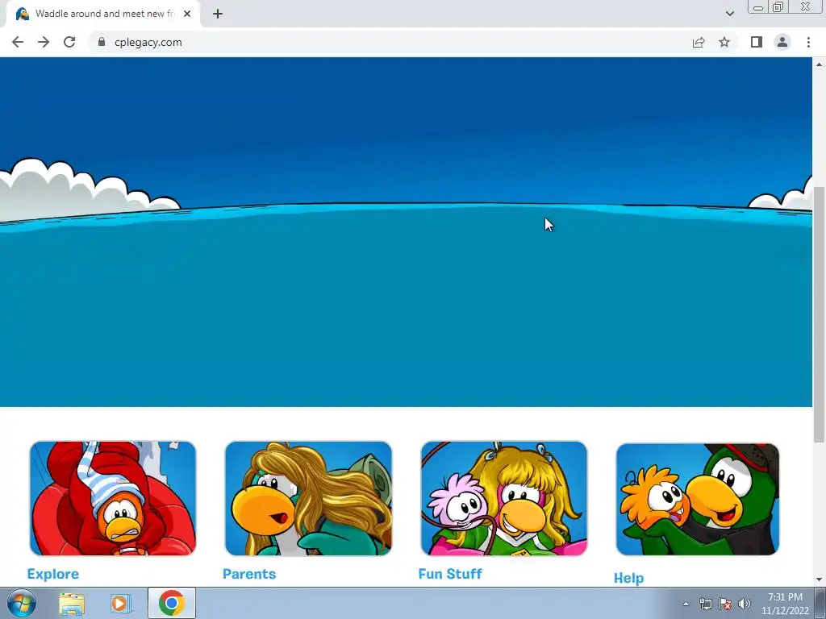Open network status tray icon
This screenshot has height=619, width=826.
(x=705, y=604)
